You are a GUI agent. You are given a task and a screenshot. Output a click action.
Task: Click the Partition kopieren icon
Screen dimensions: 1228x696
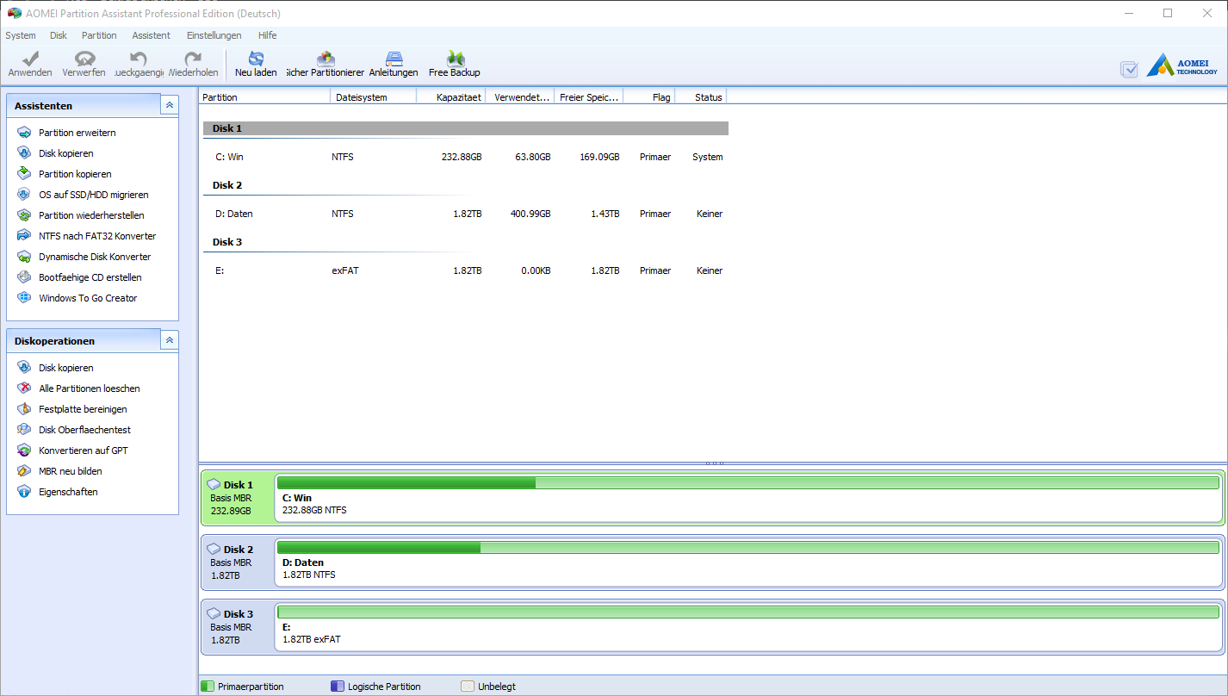(24, 174)
